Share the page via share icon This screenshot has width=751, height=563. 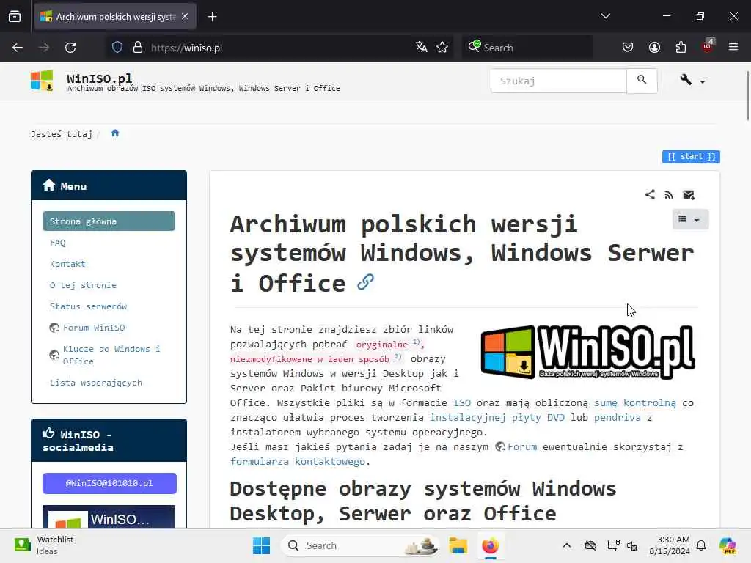[x=650, y=194]
